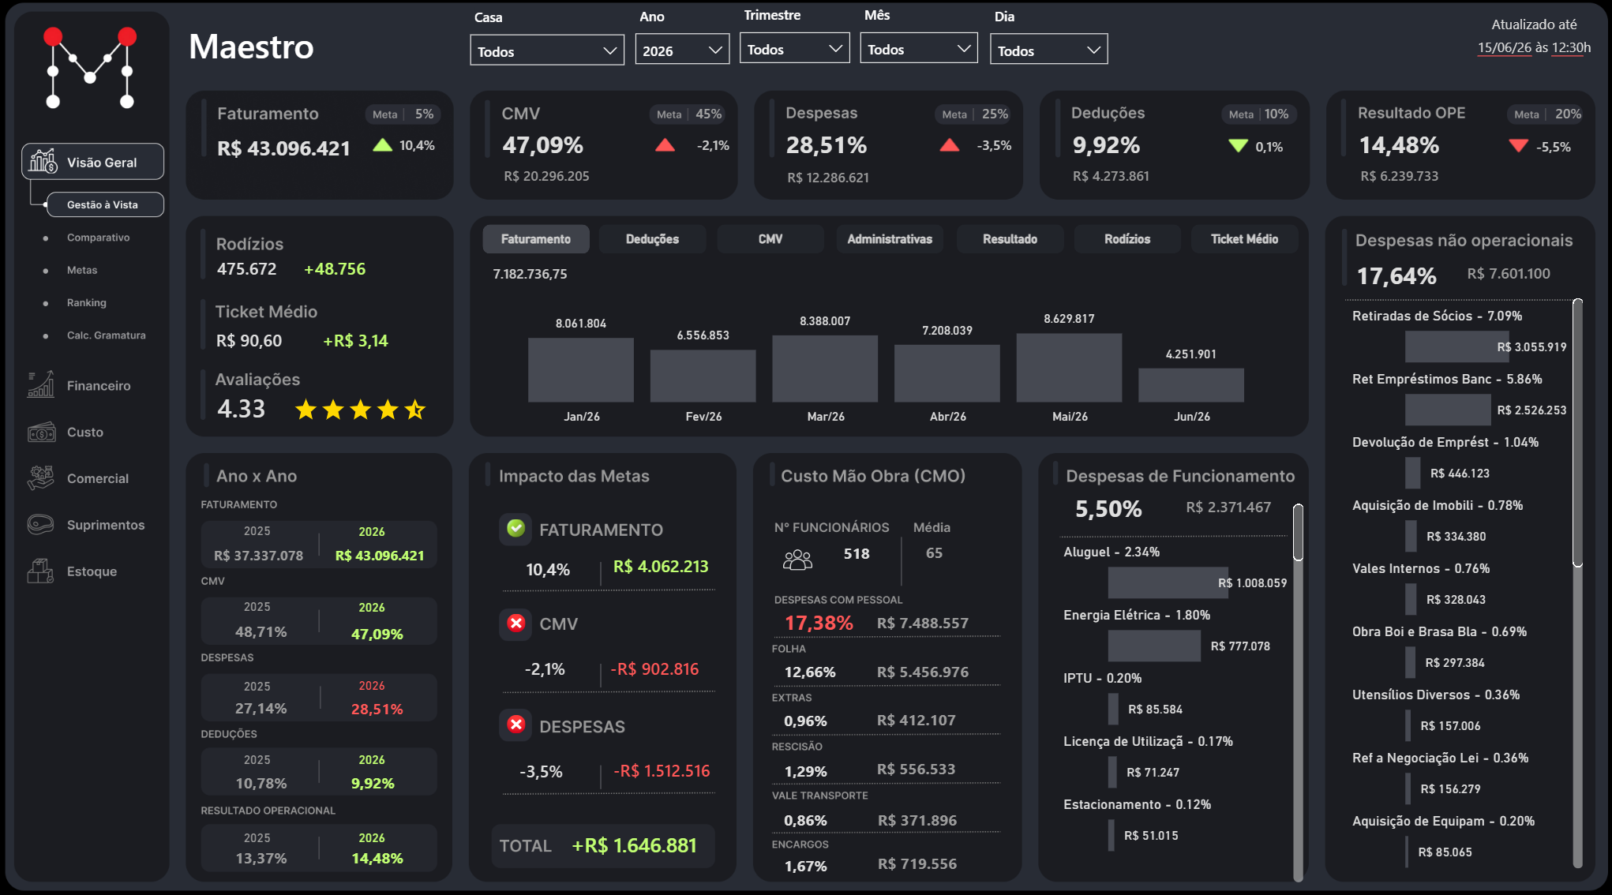
Task: Open the Ano dropdown showing 2026
Action: point(682,51)
